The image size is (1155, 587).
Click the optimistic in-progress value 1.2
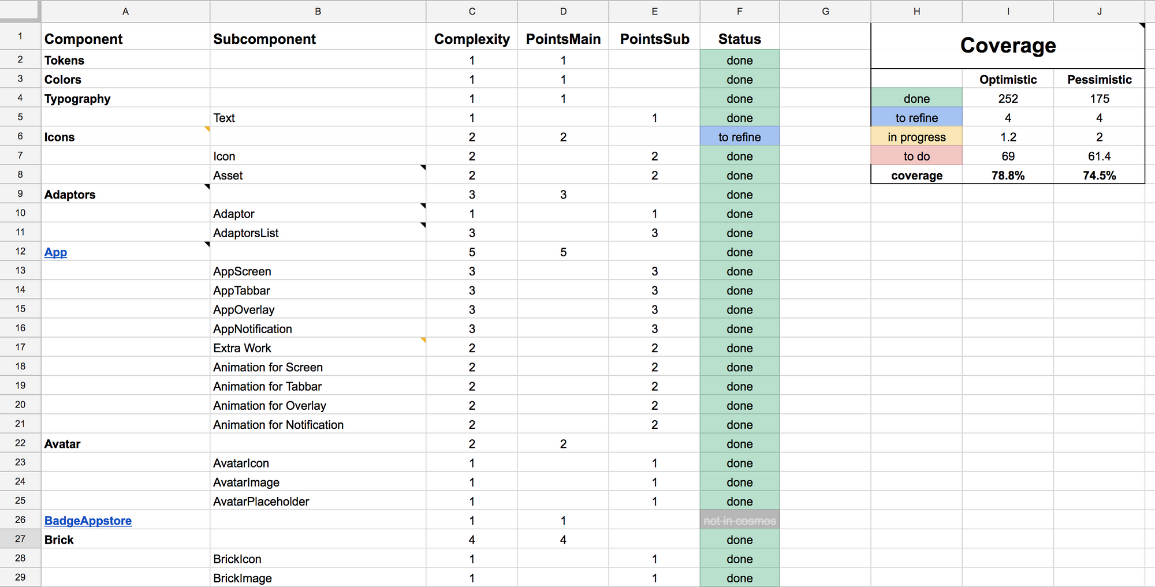[x=1008, y=136]
